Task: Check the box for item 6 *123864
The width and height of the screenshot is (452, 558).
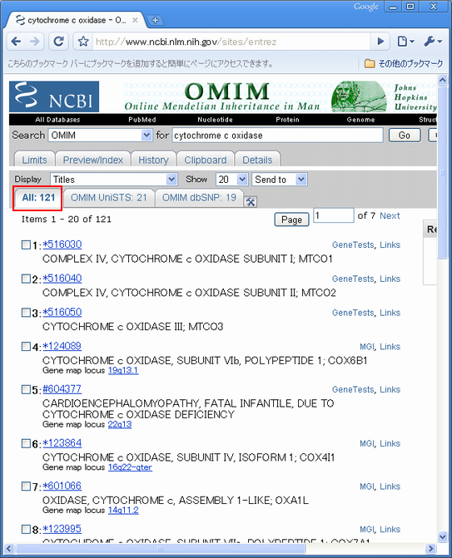Action: 26,443
